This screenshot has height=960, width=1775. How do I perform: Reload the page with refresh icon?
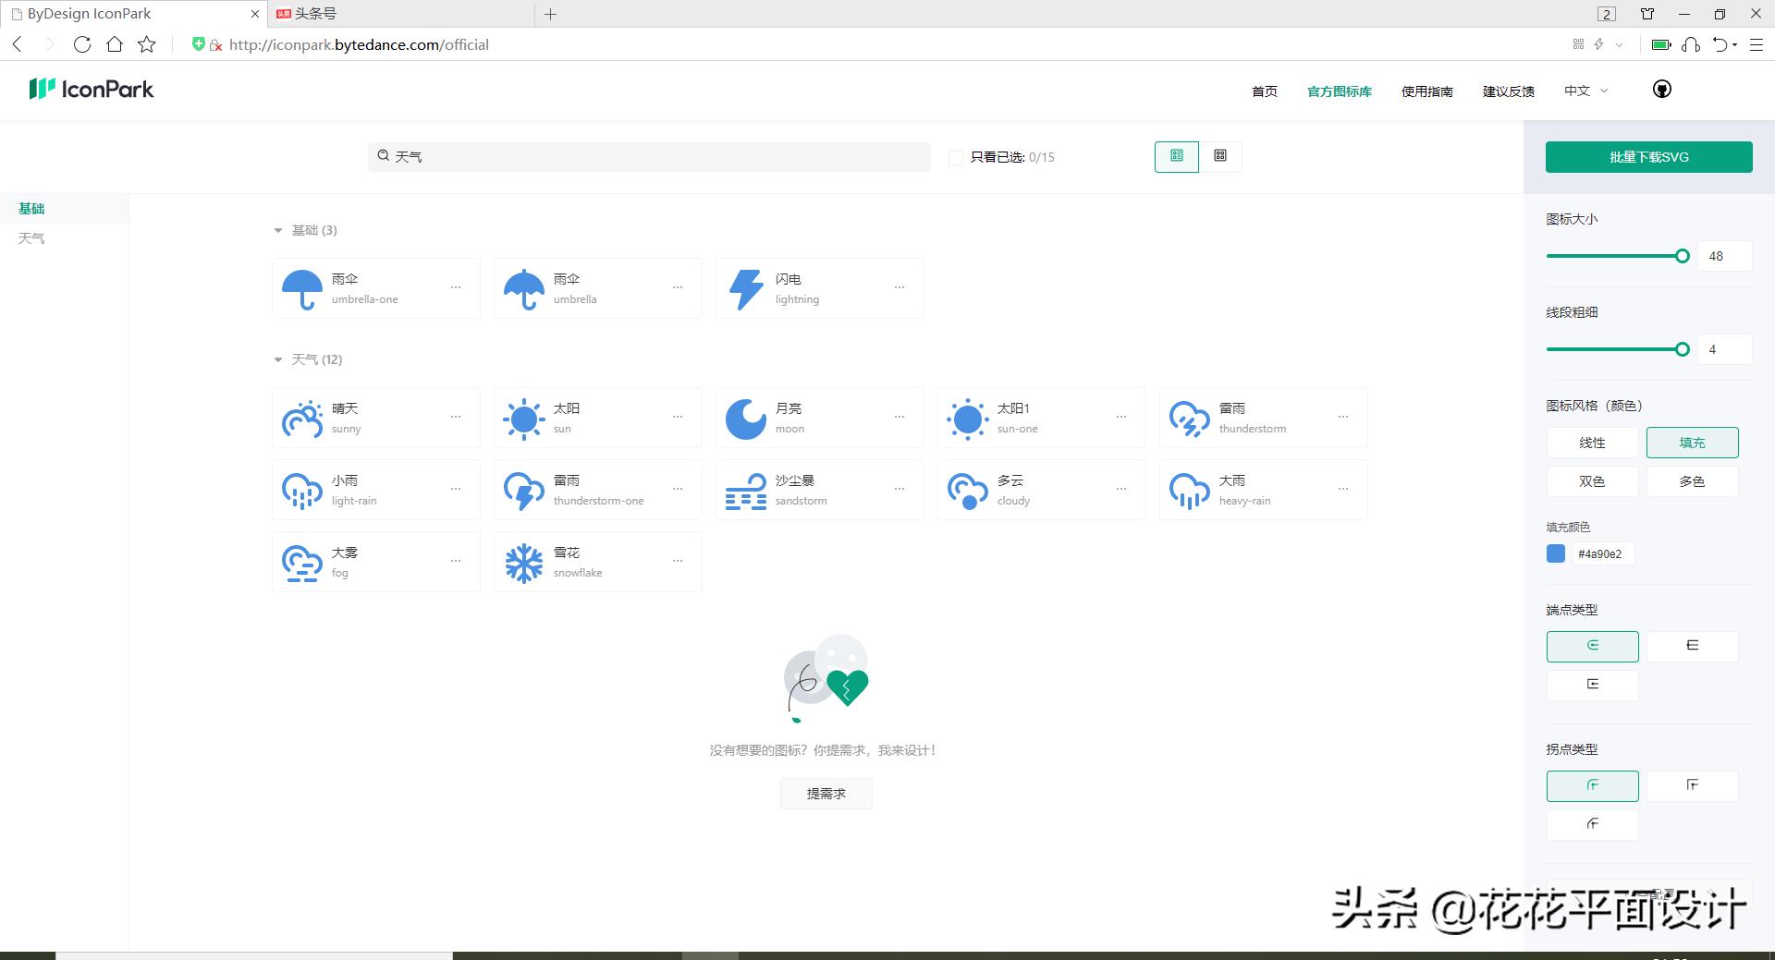tap(82, 44)
